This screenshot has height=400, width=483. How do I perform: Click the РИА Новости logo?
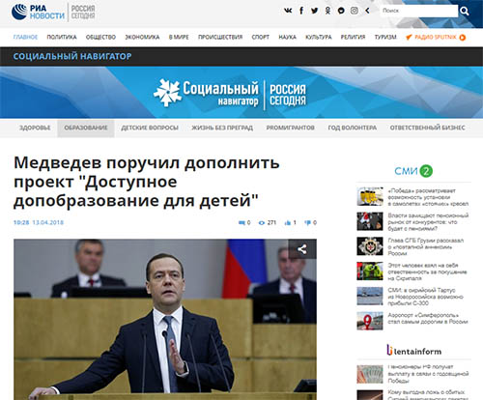click(38, 12)
